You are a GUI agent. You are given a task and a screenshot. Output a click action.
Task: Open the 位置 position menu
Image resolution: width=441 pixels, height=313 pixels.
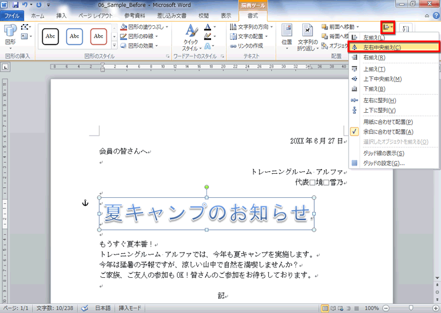tap(287, 38)
